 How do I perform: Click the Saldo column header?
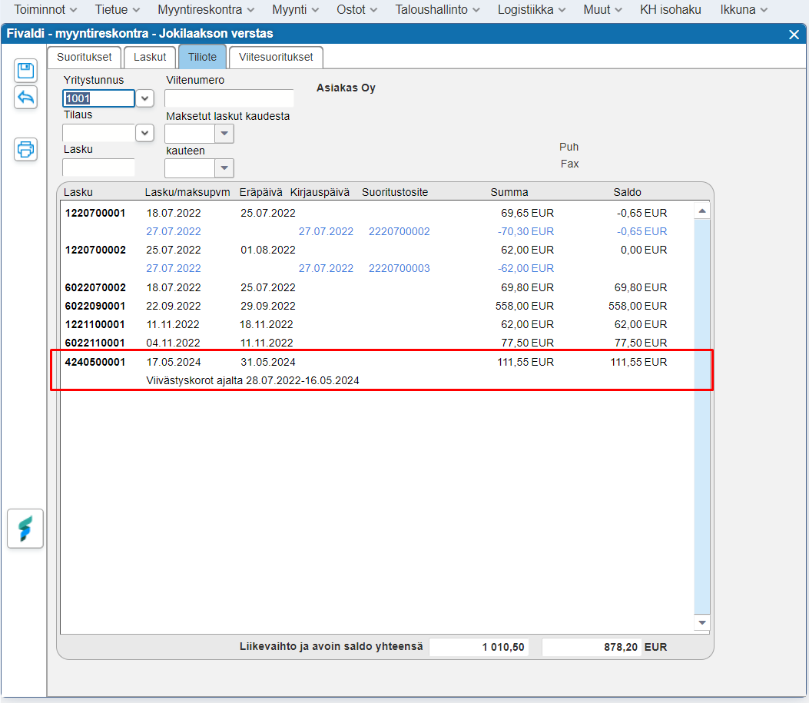coord(627,192)
